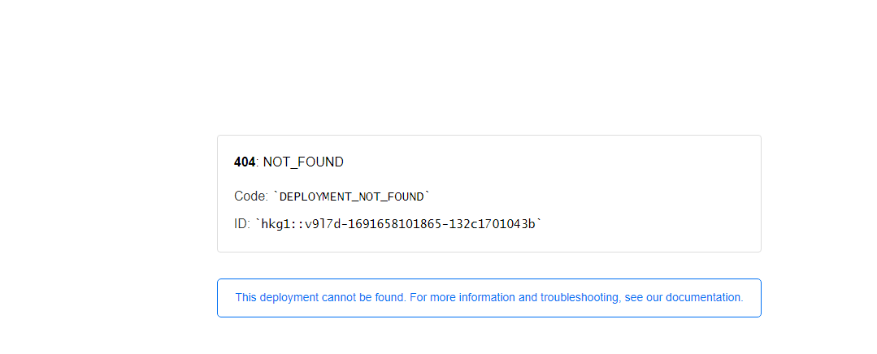Click the "Code:" label
This screenshot has width=877, height=354.
[250, 196]
